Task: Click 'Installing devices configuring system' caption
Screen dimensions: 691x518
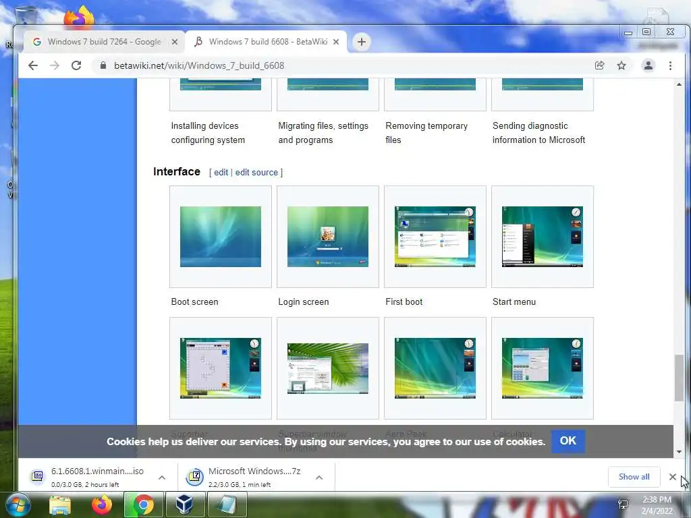Action: coord(208,133)
